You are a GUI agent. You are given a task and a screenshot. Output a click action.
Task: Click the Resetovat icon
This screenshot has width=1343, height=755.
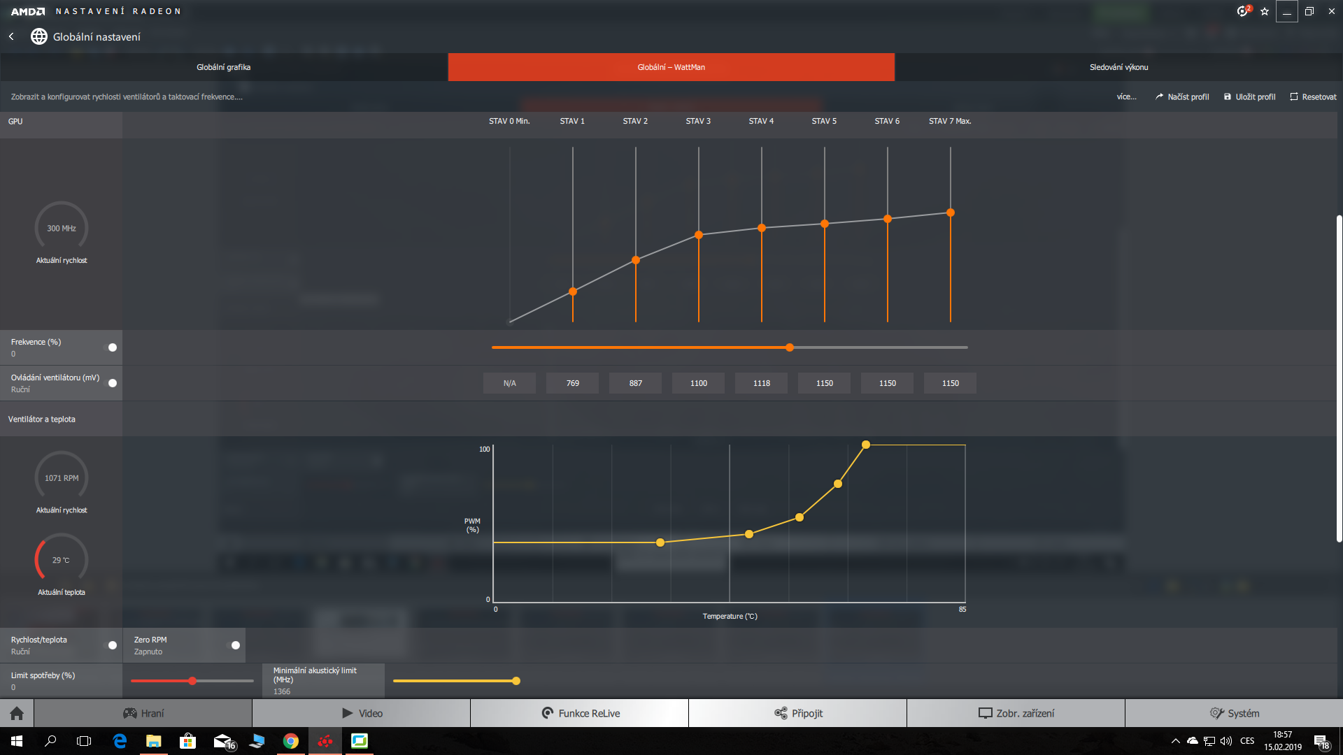(x=1294, y=97)
